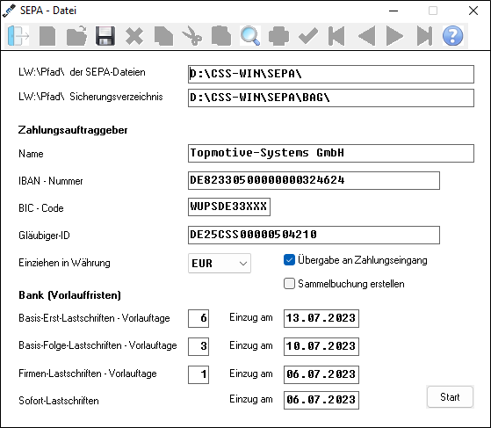Uncheck Übergabe an Zahlungseingang checkbox
This screenshot has height=428, width=491.
(x=289, y=260)
